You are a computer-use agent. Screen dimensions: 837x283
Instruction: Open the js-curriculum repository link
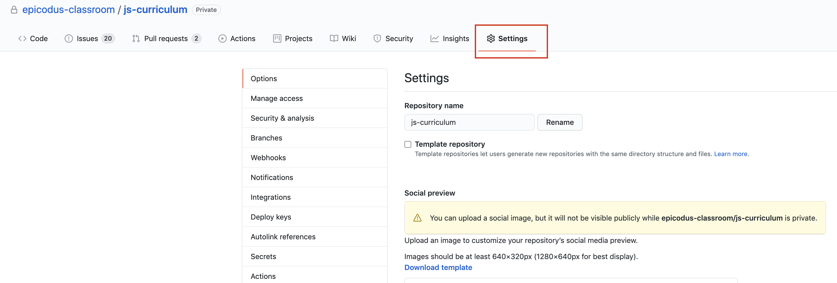click(x=155, y=10)
